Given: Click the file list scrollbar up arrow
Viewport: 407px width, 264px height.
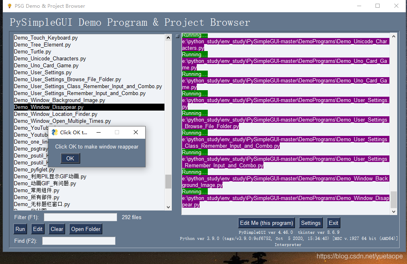Looking at the screenshot, I should click(168, 38).
